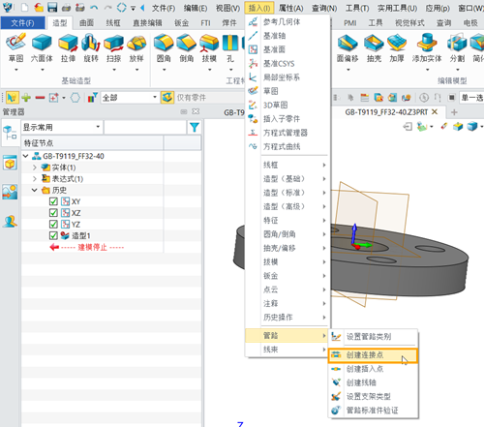Click the blue 文件(F) ribbon button
This screenshot has height=427, width=484.
click(x=22, y=23)
